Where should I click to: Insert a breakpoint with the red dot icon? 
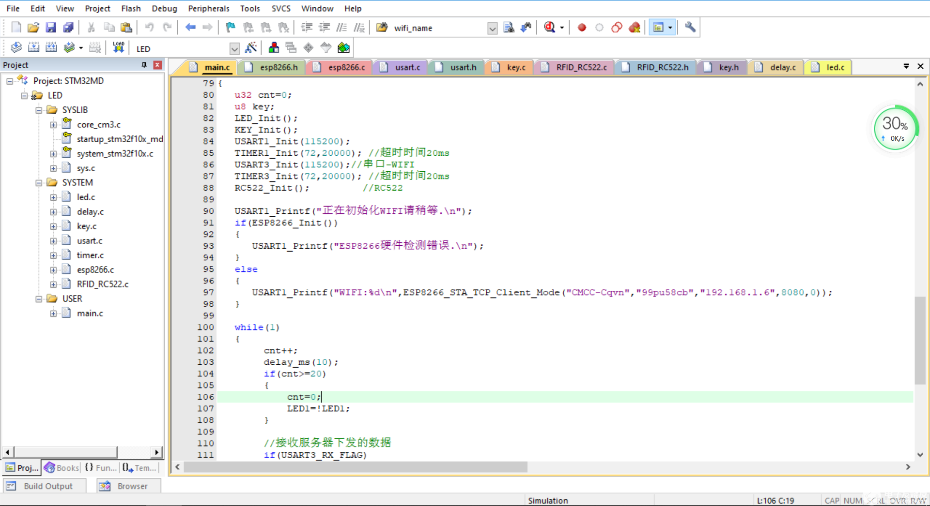[x=582, y=28]
